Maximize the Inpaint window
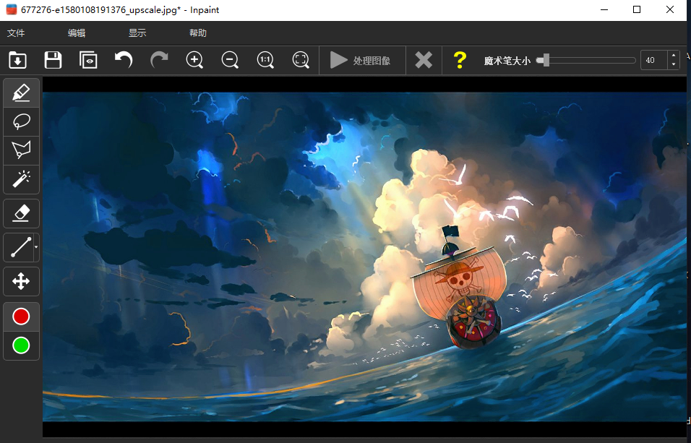Screen dimensions: 691x443 pyautogui.click(x=637, y=9)
